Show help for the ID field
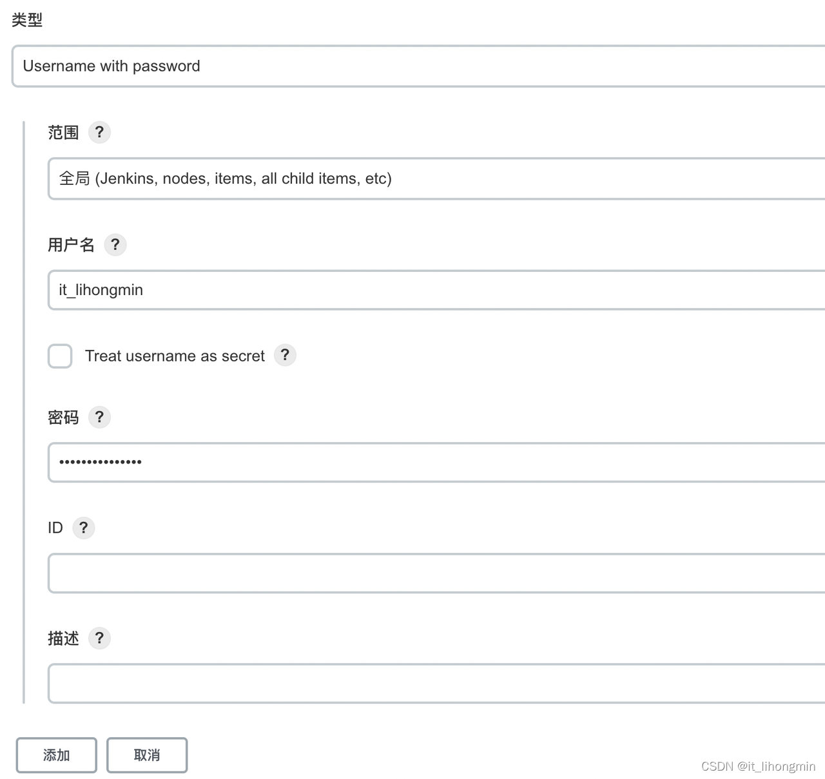 coord(84,528)
